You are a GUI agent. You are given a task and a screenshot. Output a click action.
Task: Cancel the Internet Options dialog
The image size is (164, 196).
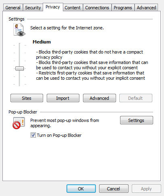coord(114,189)
